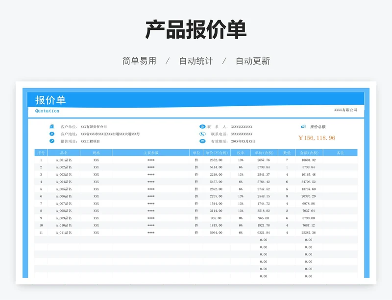Click the total amount icon beside 报价总额

(303, 127)
